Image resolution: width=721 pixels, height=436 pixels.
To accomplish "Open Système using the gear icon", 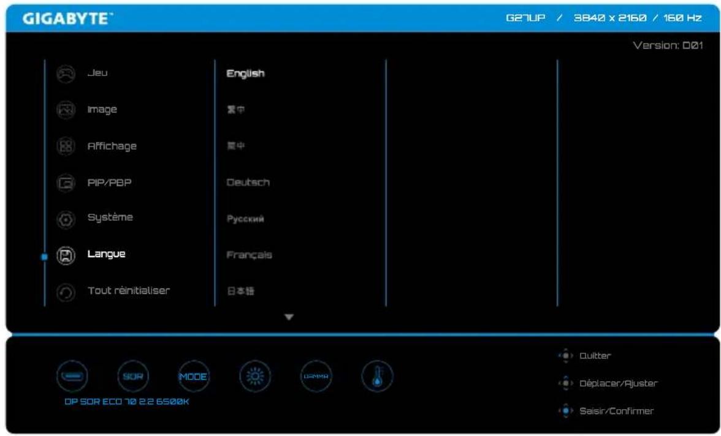I will 66,219.
